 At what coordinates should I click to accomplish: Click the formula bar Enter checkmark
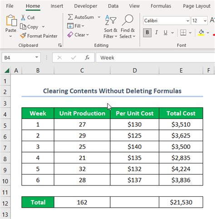tap(73, 57)
